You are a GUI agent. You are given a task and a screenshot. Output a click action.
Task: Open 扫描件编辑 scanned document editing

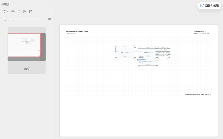click(210, 6)
